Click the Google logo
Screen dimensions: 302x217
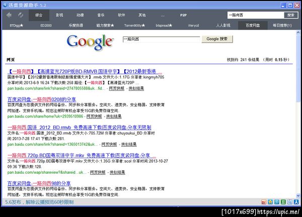(x=90, y=42)
